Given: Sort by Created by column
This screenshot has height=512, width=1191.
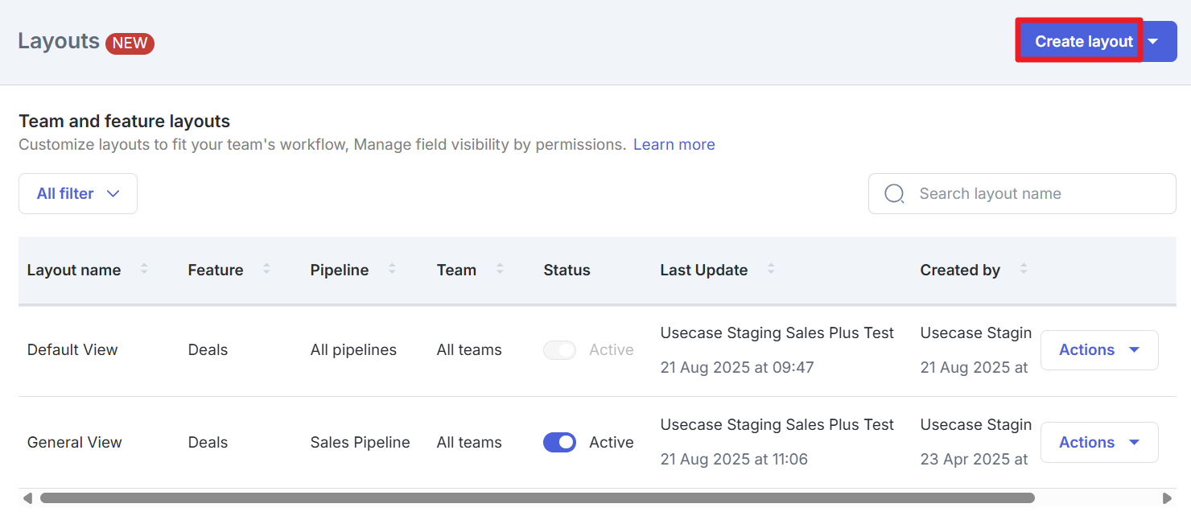Looking at the screenshot, I should [x=1022, y=270].
